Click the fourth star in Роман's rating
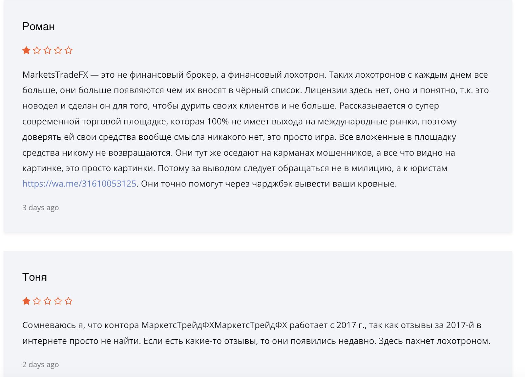Screen dimensions: 525x377 58,50
